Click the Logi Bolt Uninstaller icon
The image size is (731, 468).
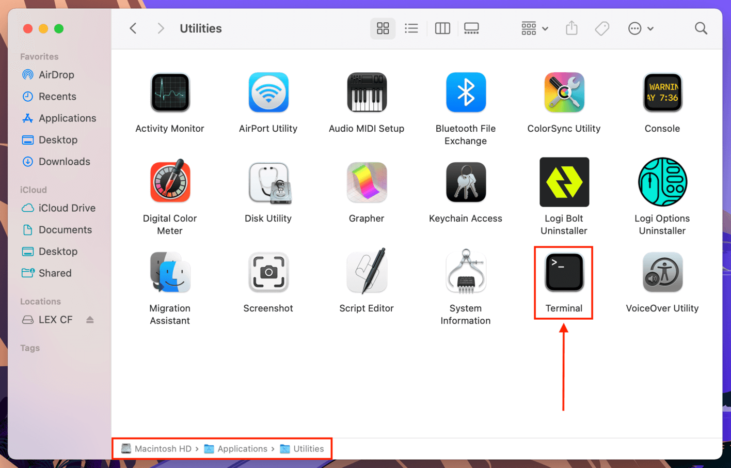click(564, 183)
